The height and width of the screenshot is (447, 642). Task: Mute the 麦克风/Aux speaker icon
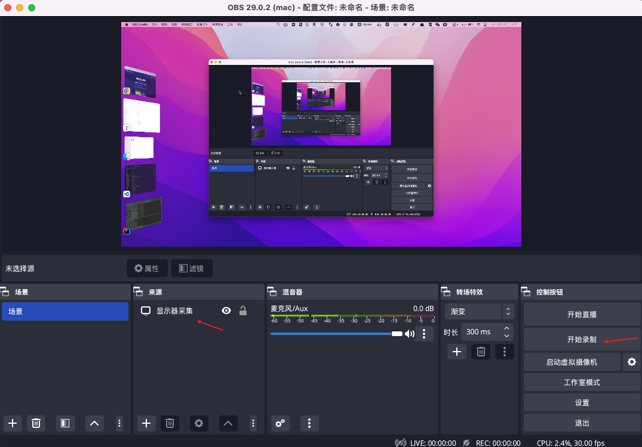coord(410,334)
